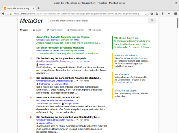Image resolution: width=179 pixels, height=133 pixels.
Task: Click the vertical page scrollbar thumb
Action: coord(178,23)
